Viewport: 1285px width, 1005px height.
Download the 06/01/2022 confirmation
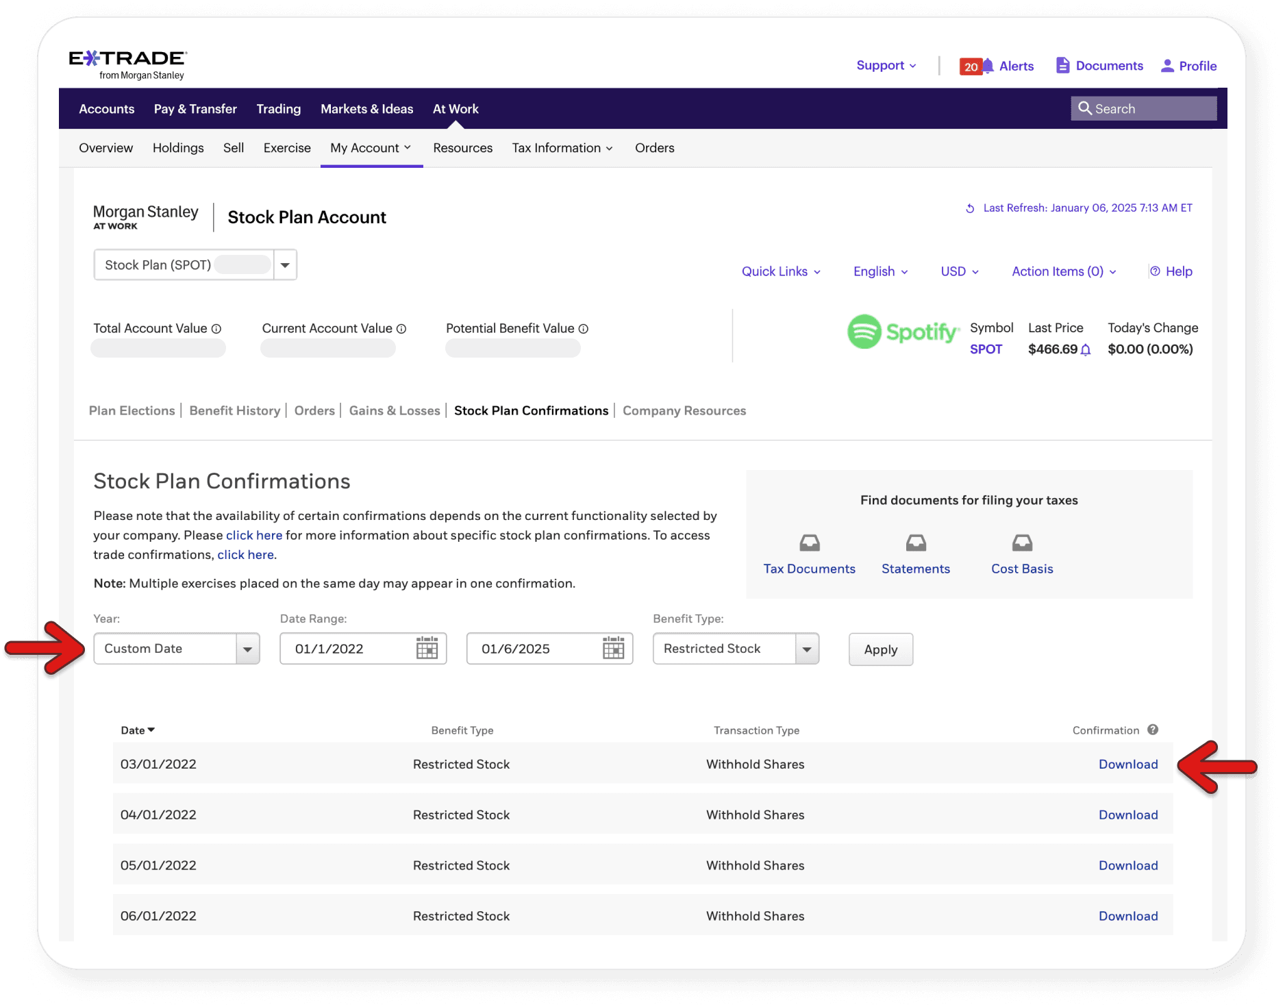coord(1128,916)
